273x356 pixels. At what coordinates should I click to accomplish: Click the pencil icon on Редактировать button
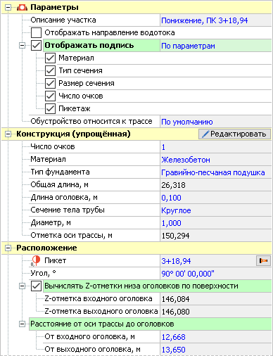point(205,134)
